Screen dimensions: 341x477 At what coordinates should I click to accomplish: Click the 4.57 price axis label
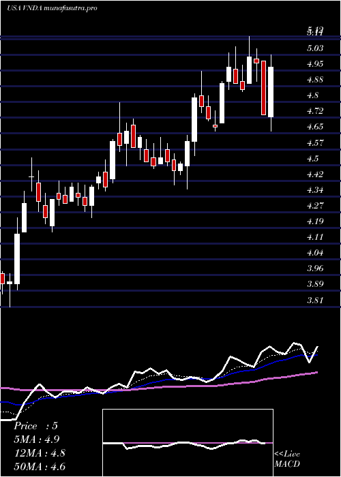pyautogui.click(x=315, y=142)
